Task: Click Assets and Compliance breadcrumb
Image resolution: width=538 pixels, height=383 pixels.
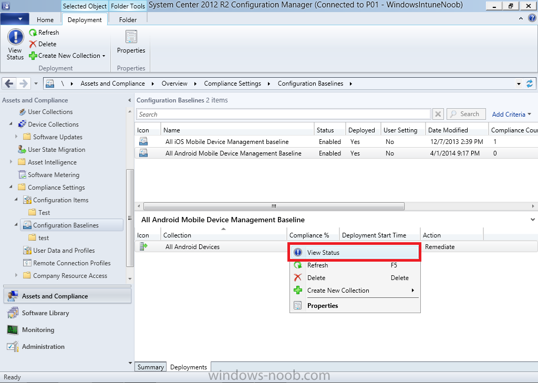Action: tap(112, 84)
